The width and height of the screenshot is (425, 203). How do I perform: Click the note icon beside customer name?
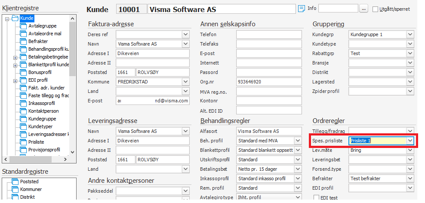pos(301,9)
